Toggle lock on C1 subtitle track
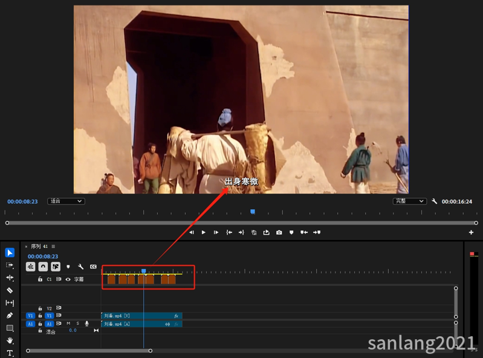 pos(40,279)
